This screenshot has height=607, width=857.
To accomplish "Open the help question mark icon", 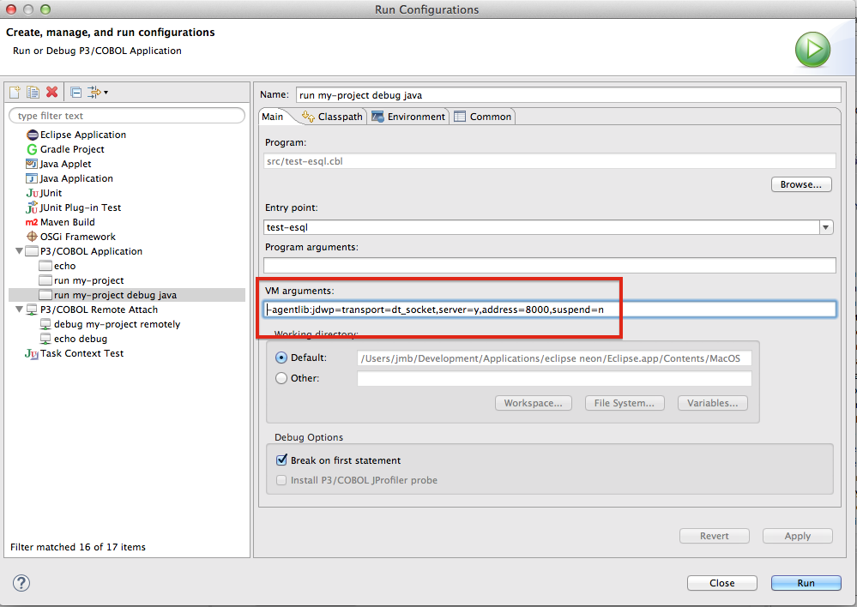I will 21,582.
